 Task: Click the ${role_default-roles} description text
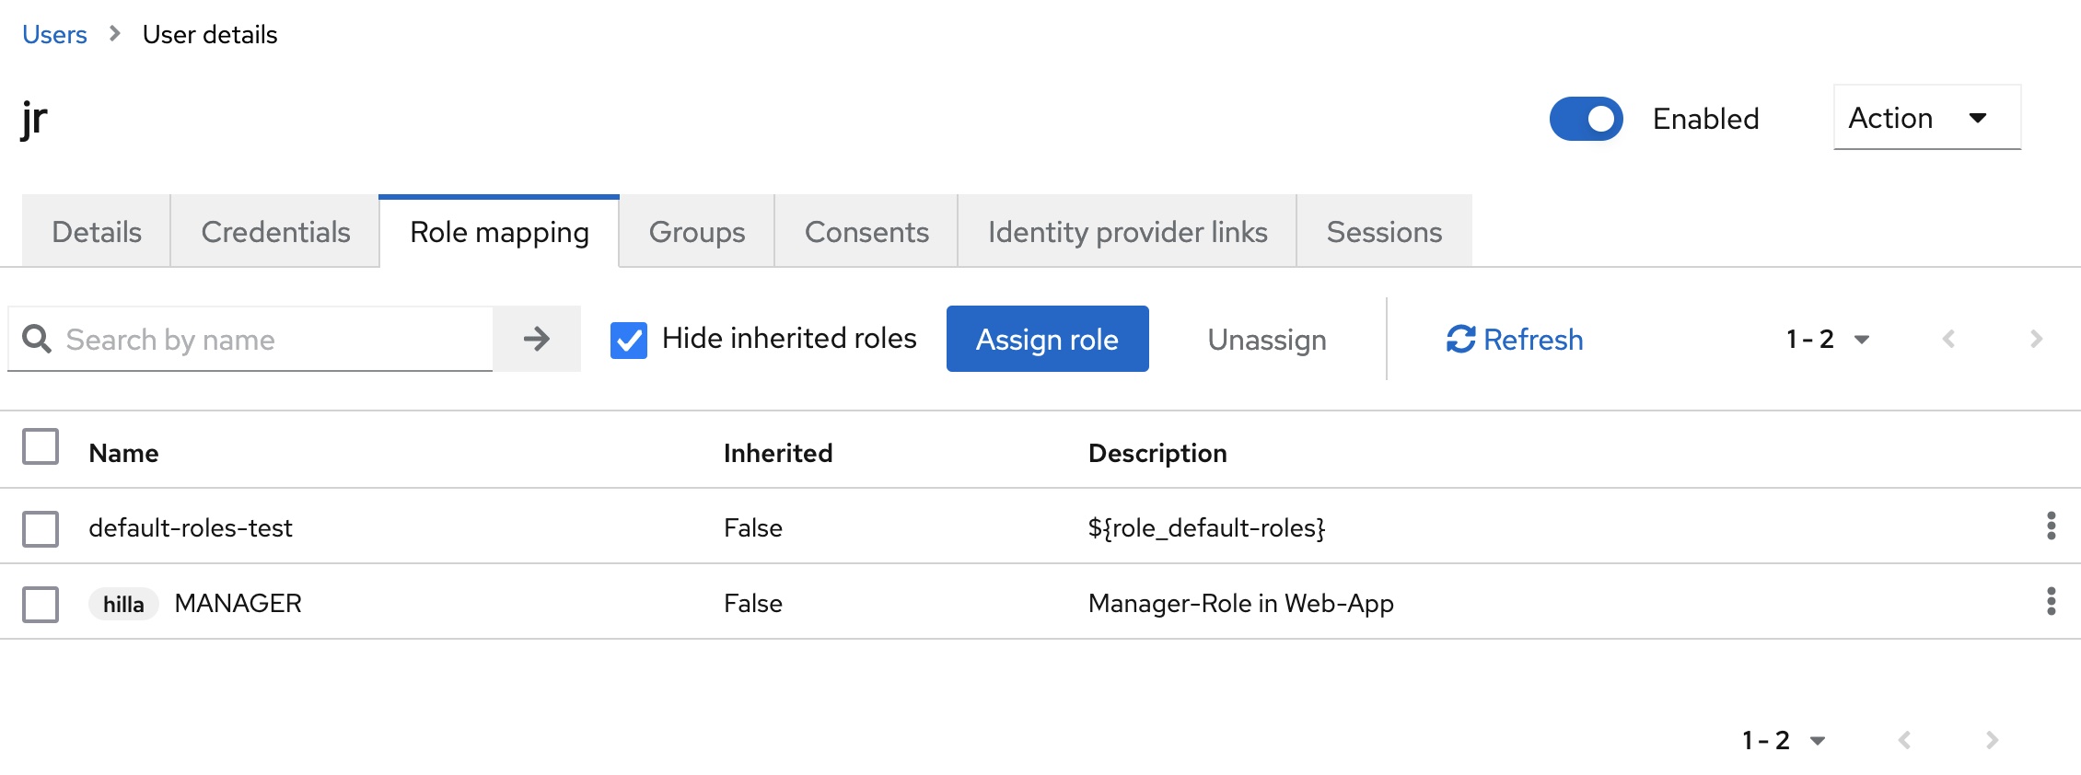pyautogui.click(x=1206, y=527)
